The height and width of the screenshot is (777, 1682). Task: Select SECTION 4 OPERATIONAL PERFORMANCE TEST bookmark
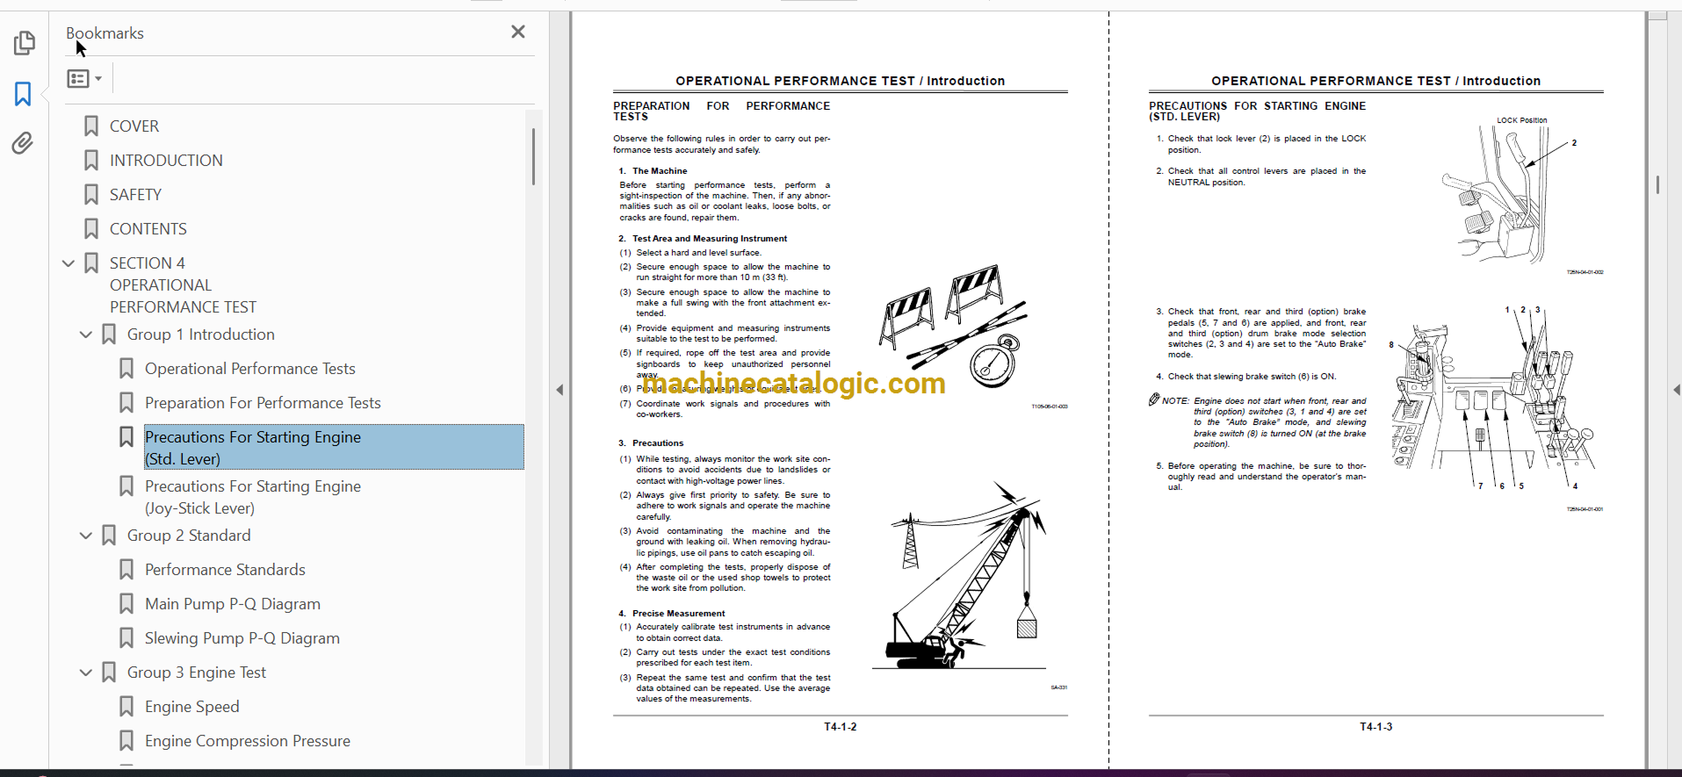pos(183,285)
